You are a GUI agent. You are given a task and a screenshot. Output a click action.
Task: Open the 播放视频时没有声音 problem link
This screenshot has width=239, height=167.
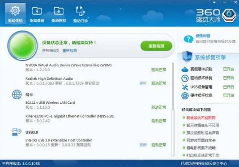pos(203,133)
